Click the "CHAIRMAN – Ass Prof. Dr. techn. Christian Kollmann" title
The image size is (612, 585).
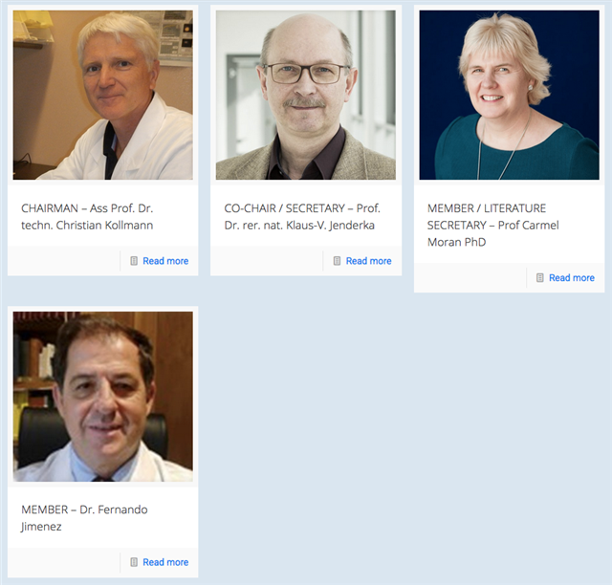(x=87, y=217)
